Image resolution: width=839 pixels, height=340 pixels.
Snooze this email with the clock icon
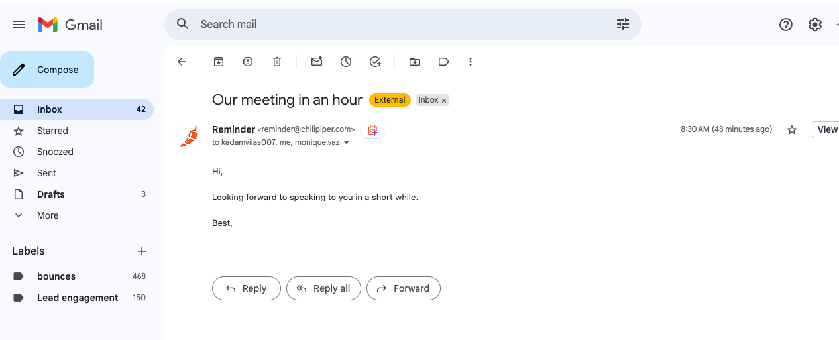[x=346, y=62]
